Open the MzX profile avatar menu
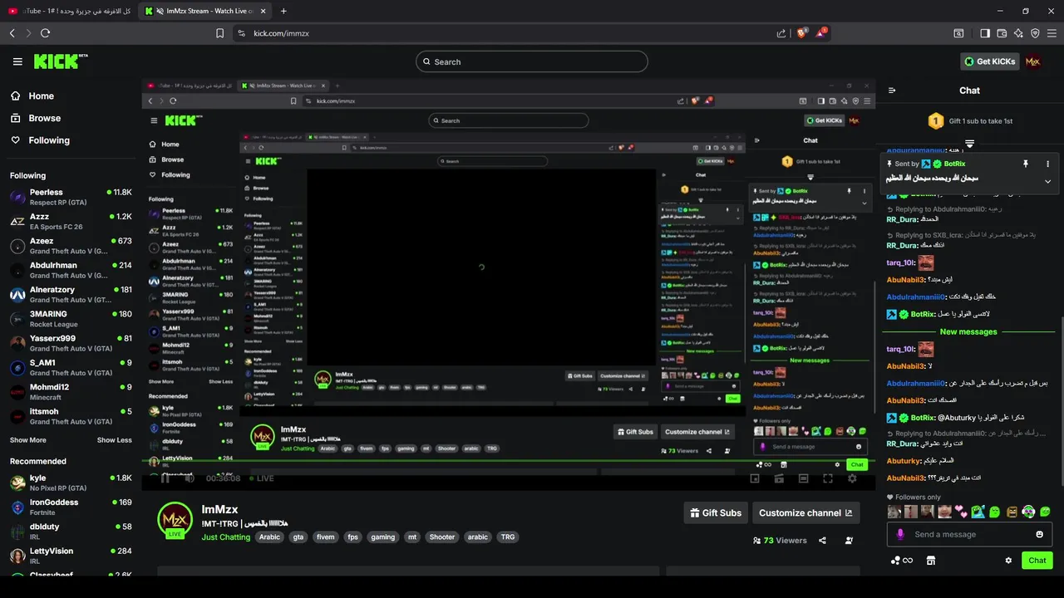 coord(1032,61)
